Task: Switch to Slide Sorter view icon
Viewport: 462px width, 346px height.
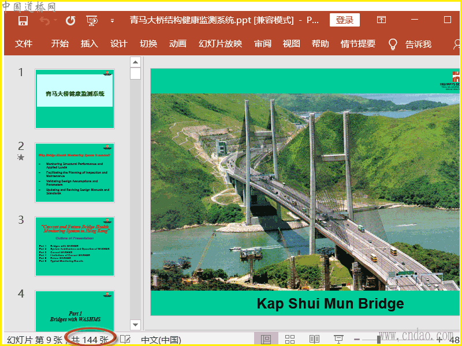Action: 290,339
